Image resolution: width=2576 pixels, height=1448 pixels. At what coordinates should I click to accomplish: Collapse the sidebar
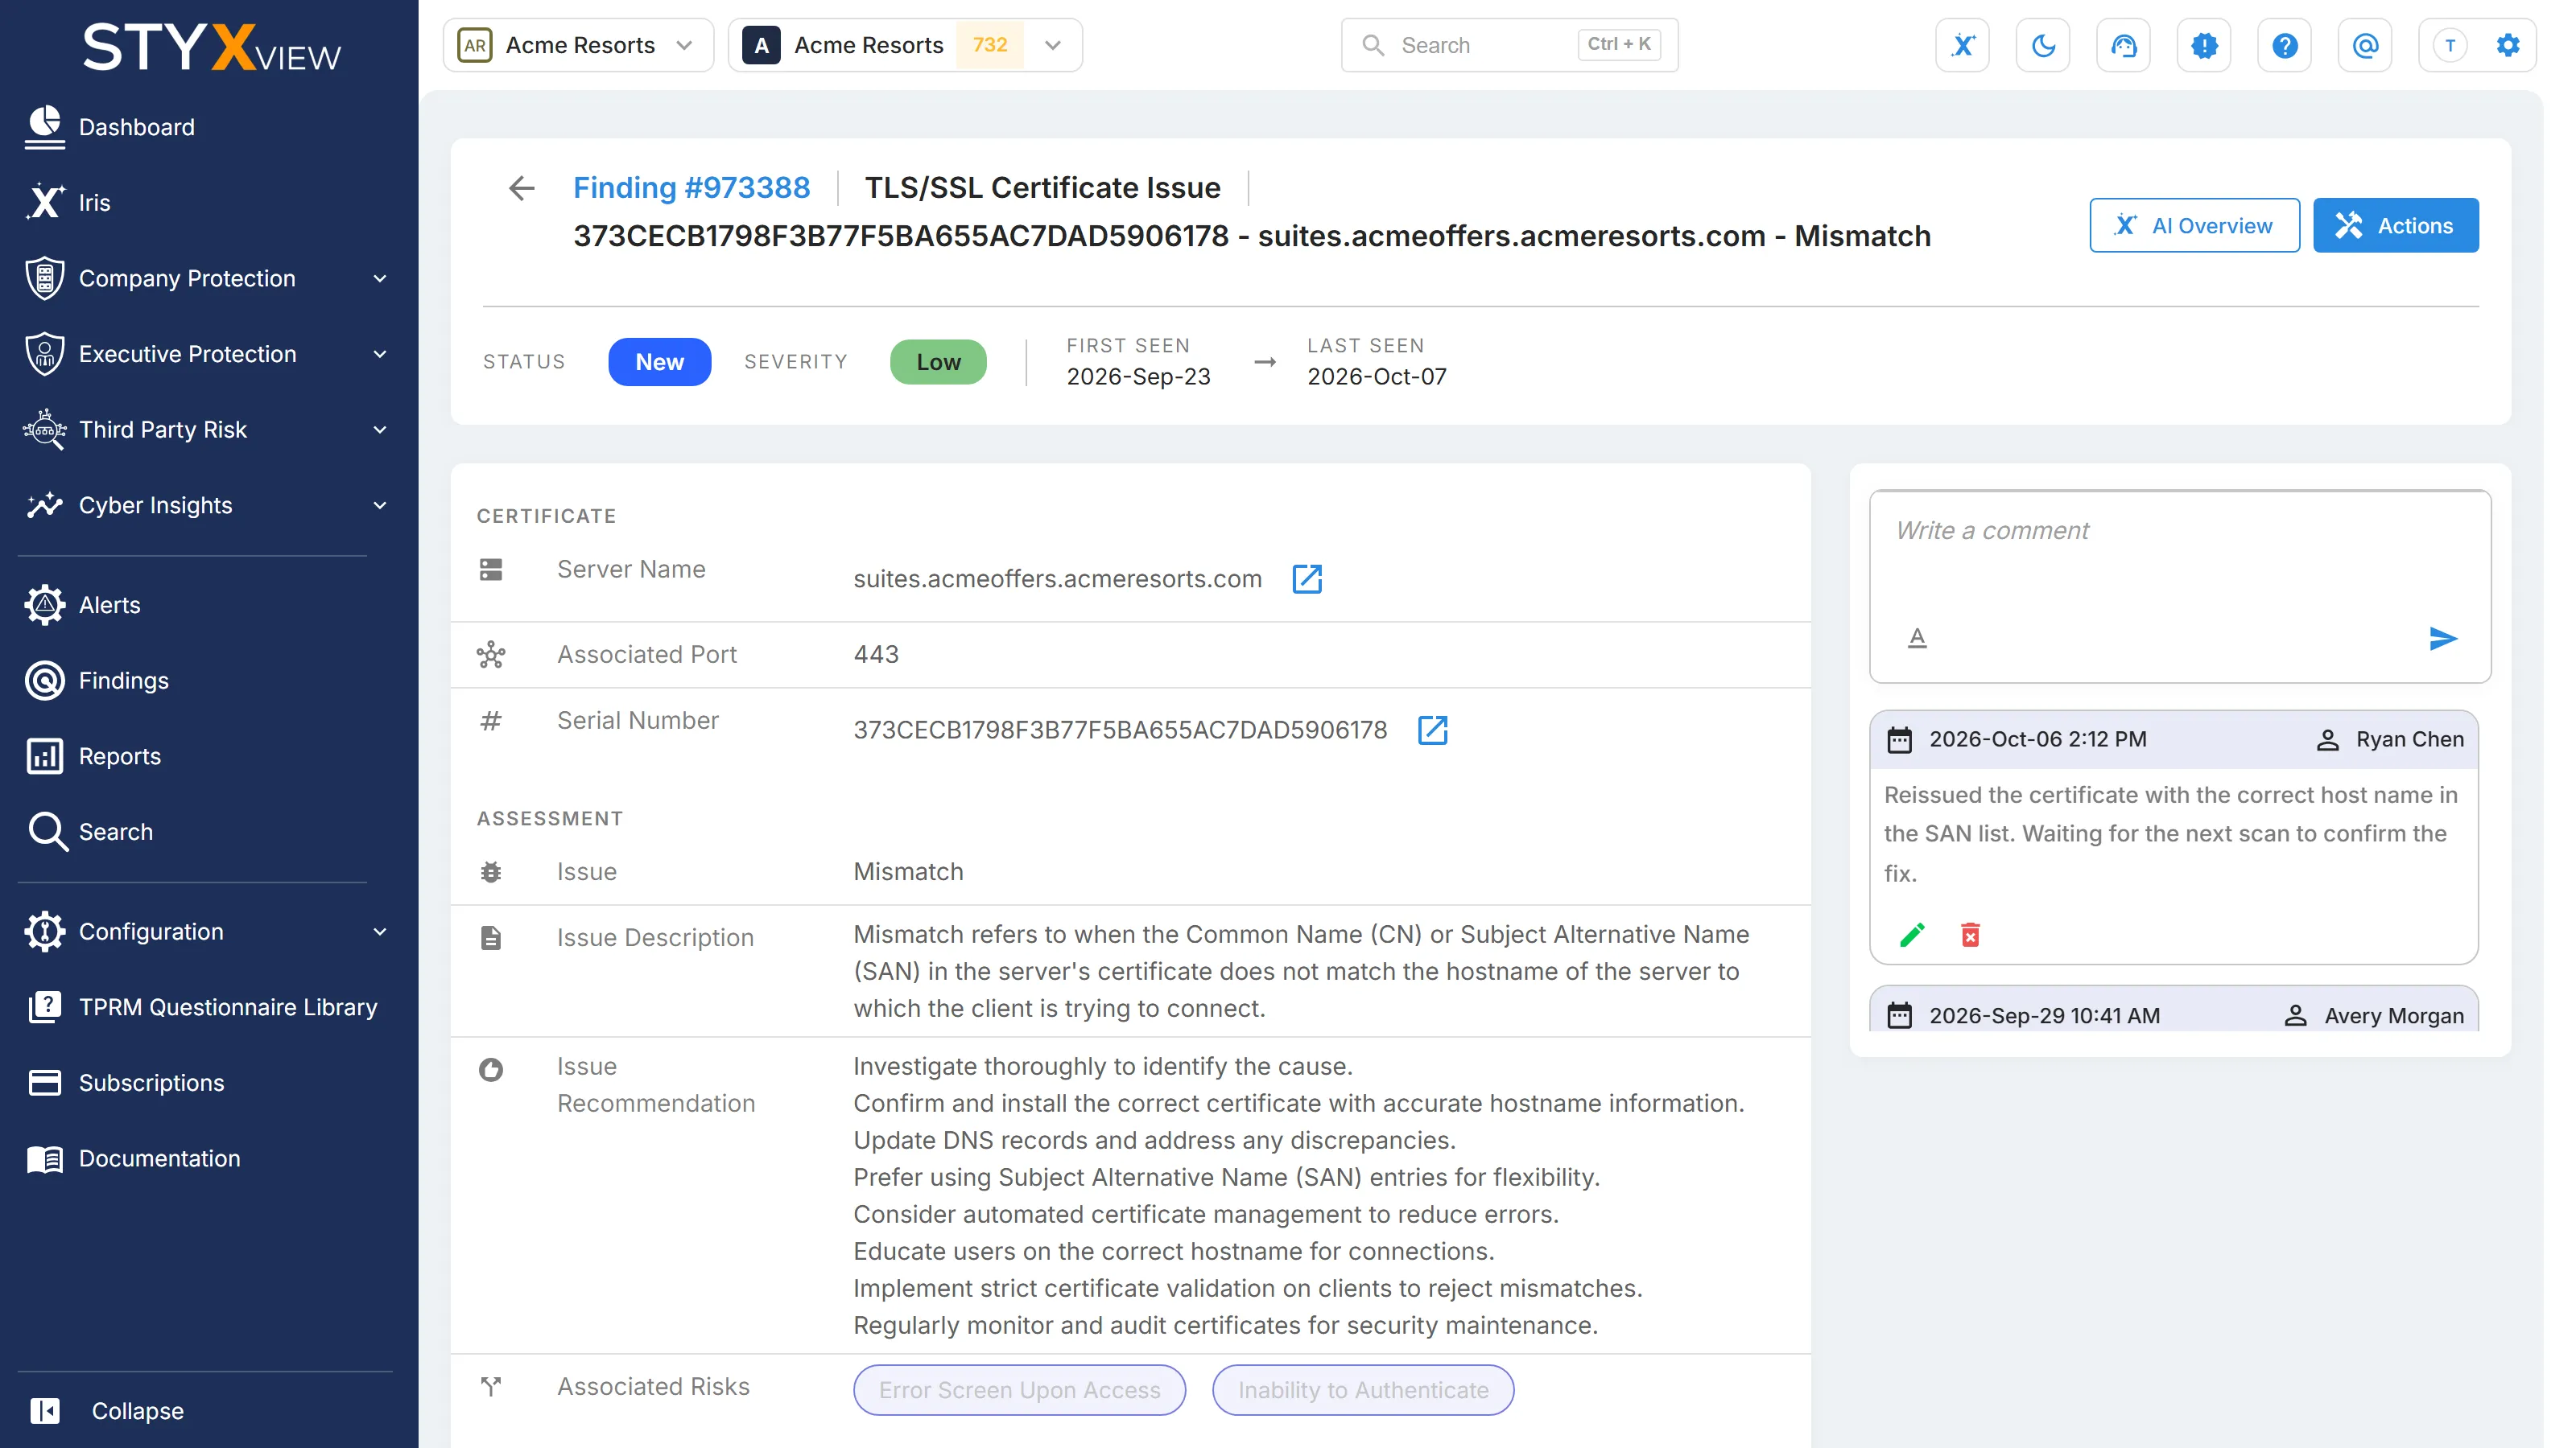[107, 1411]
